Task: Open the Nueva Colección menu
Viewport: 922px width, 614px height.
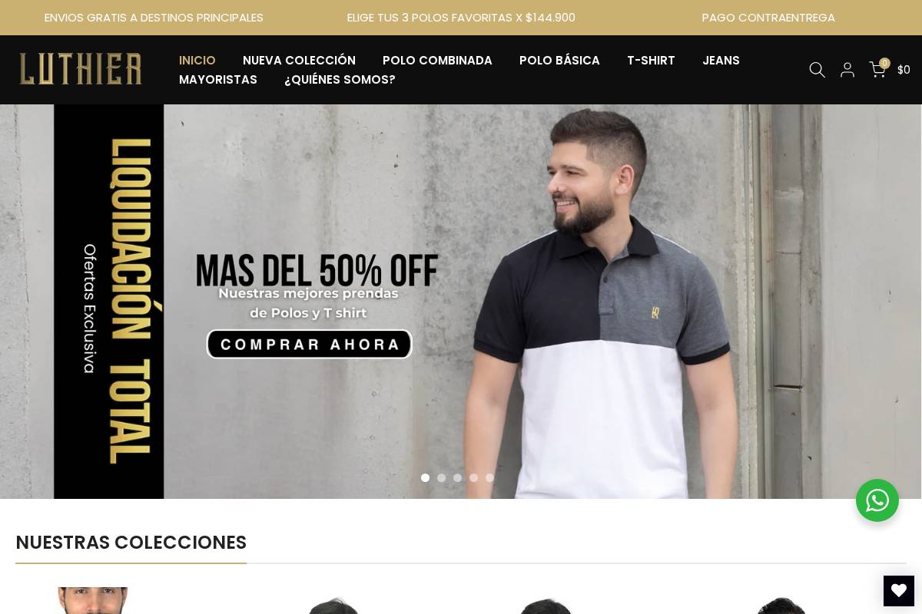Action: (x=299, y=60)
